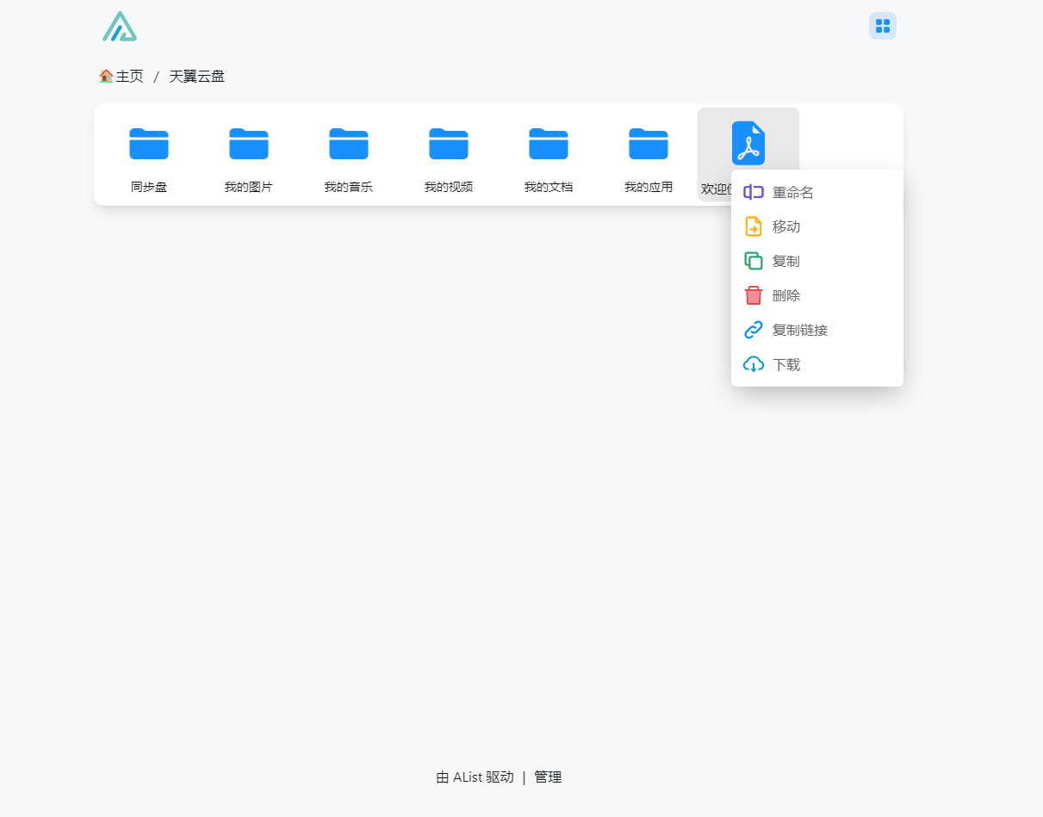Choose 下载 from the context menu
1043x817 pixels.
click(817, 364)
